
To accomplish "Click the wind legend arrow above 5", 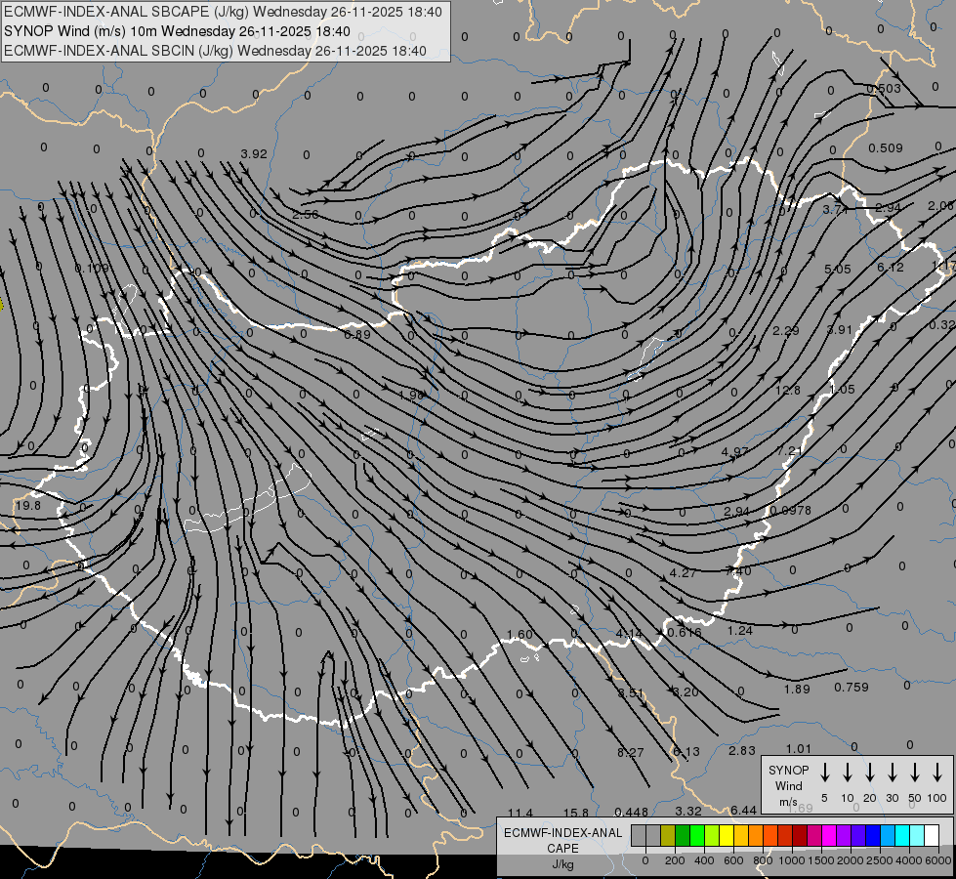I will click(x=824, y=773).
